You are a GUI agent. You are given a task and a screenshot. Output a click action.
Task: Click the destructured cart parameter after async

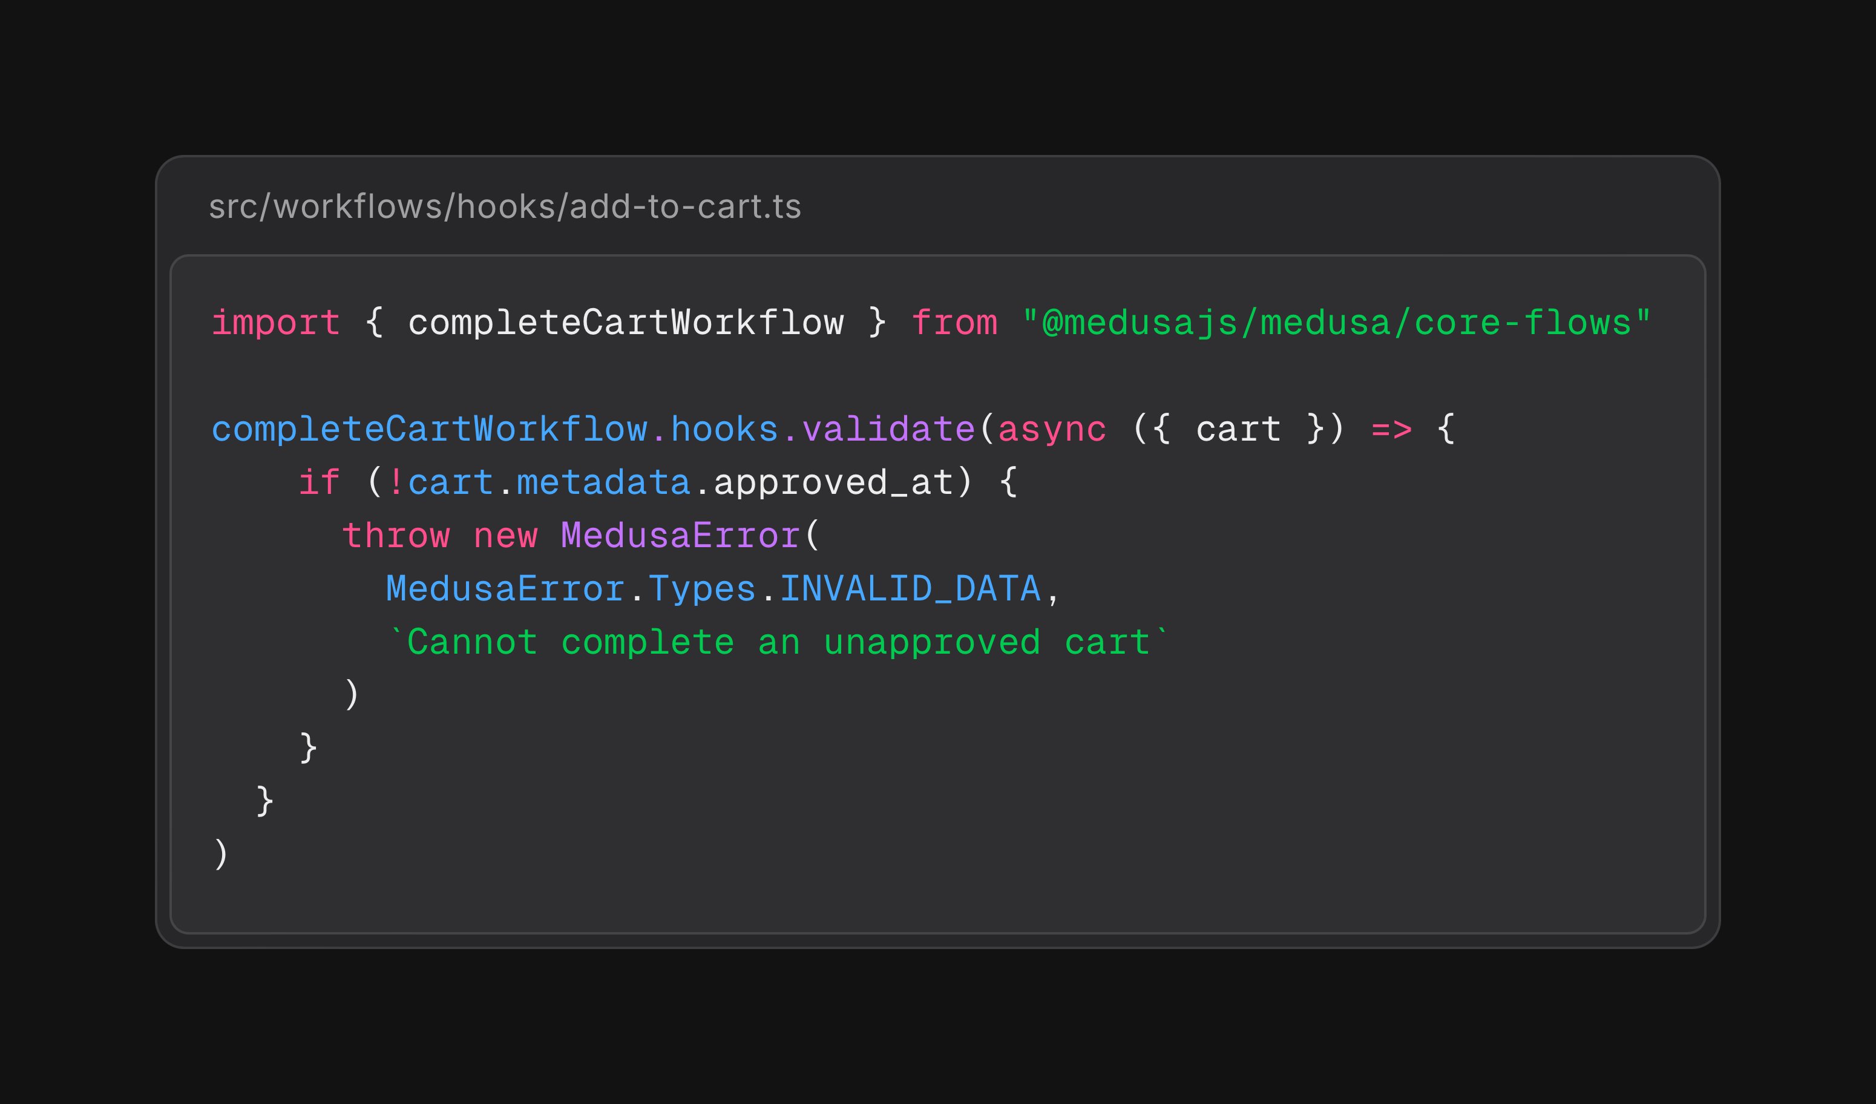click(1239, 430)
